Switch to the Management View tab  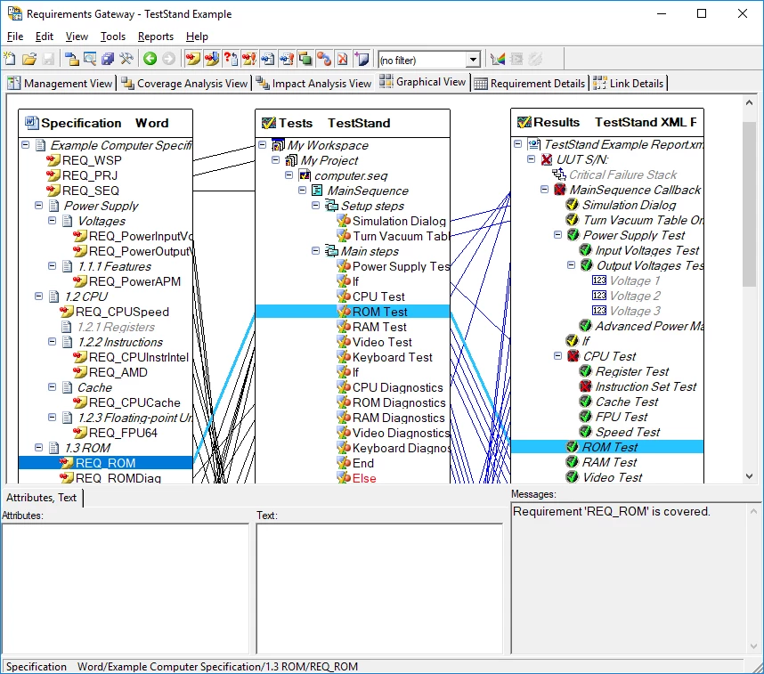(x=61, y=84)
